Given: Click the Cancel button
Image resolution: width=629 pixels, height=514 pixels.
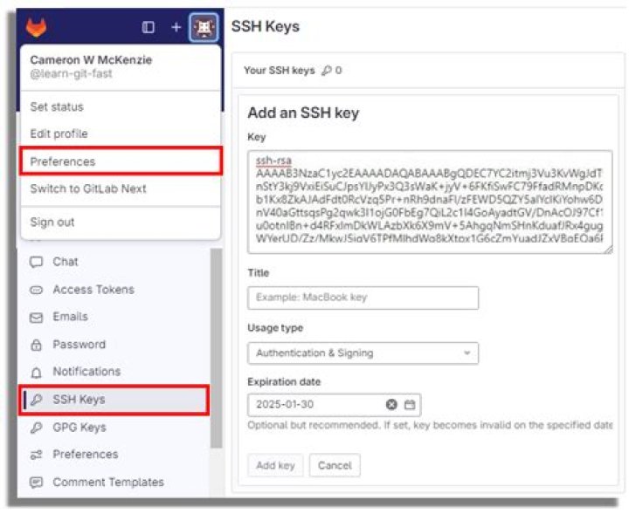Looking at the screenshot, I should (x=335, y=465).
